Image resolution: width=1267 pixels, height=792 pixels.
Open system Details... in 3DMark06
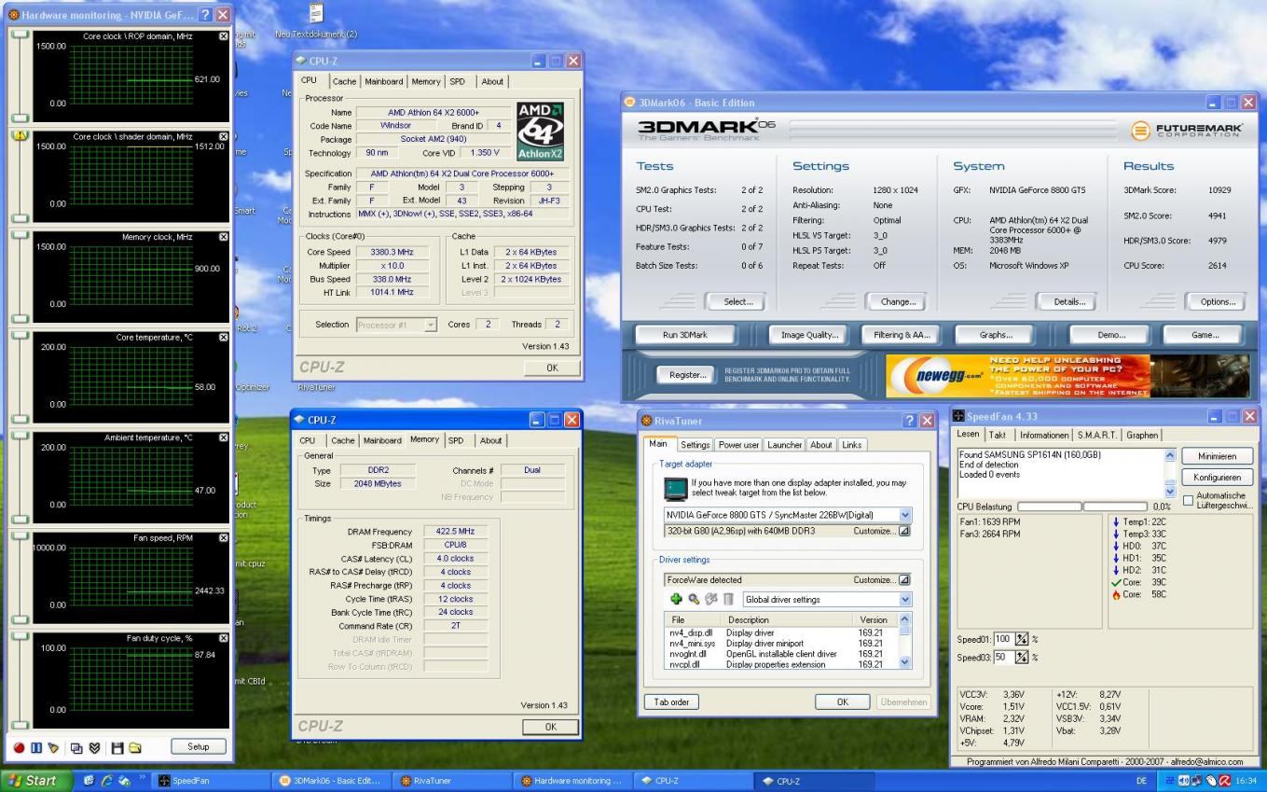1069,301
